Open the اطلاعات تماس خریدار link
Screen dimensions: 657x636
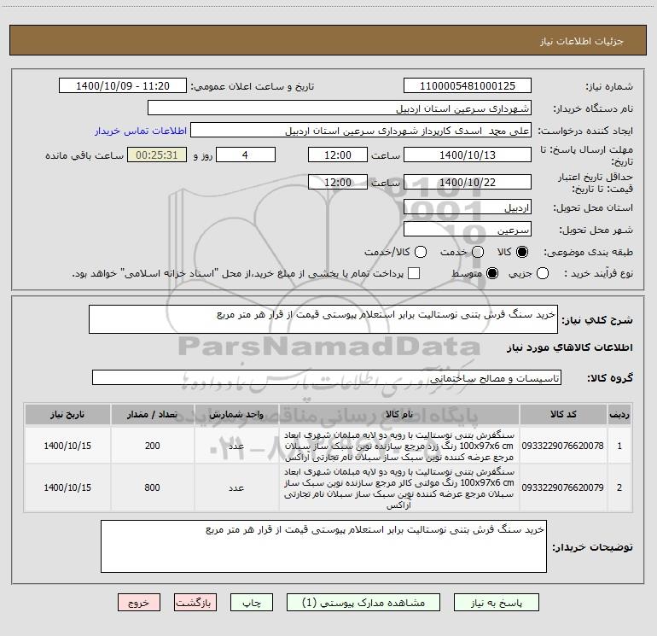pyautogui.click(x=141, y=131)
